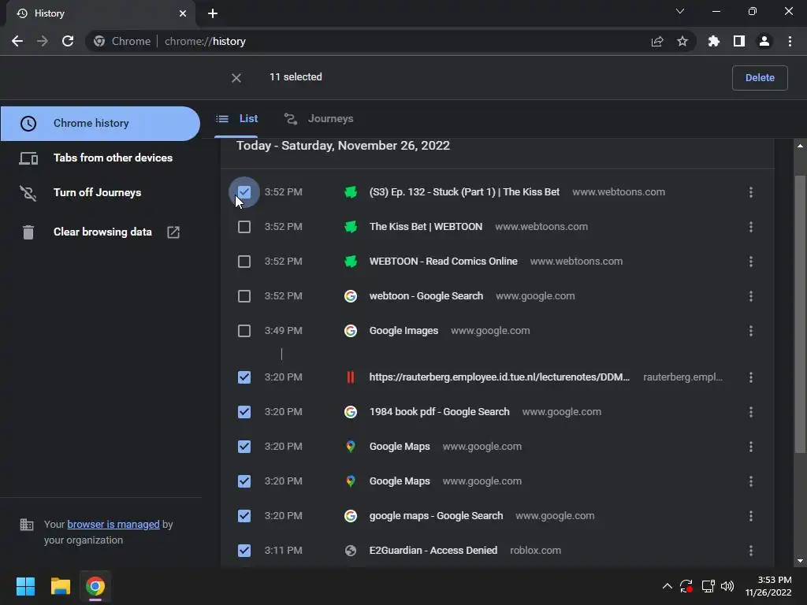The height and width of the screenshot is (605, 807).
Task: Open the Extensions puzzle icon
Action: (714, 41)
